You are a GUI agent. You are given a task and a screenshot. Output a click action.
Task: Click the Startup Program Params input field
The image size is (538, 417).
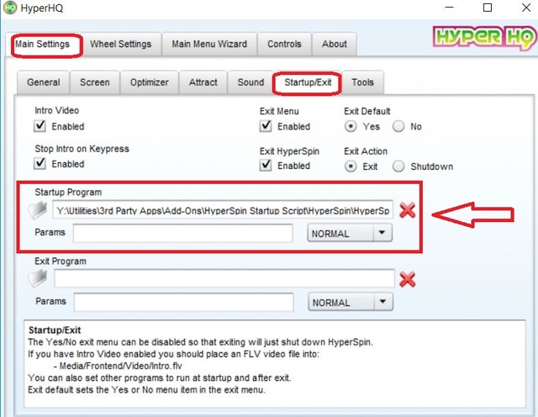tap(182, 233)
